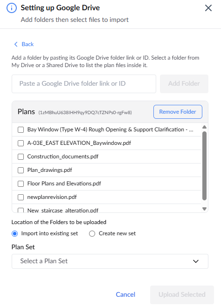221x307 pixels.
Task: Click the Google Drive folder link input field
Action: point(84,83)
